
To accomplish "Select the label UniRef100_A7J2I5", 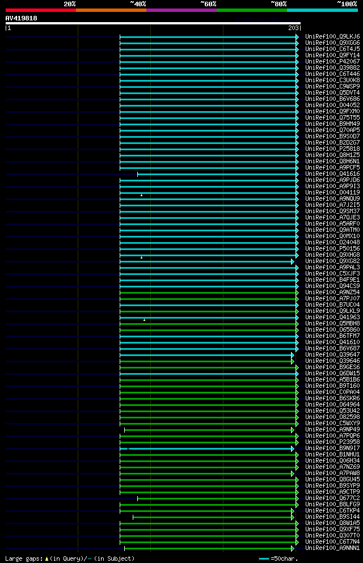I will click(x=332, y=205).
